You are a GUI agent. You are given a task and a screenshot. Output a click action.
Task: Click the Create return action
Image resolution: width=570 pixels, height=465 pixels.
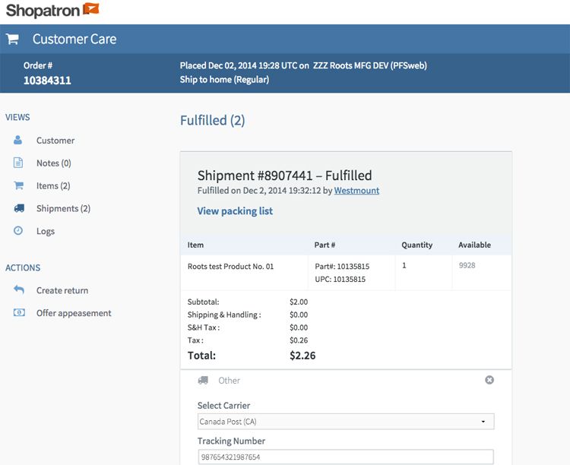(x=62, y=290)
